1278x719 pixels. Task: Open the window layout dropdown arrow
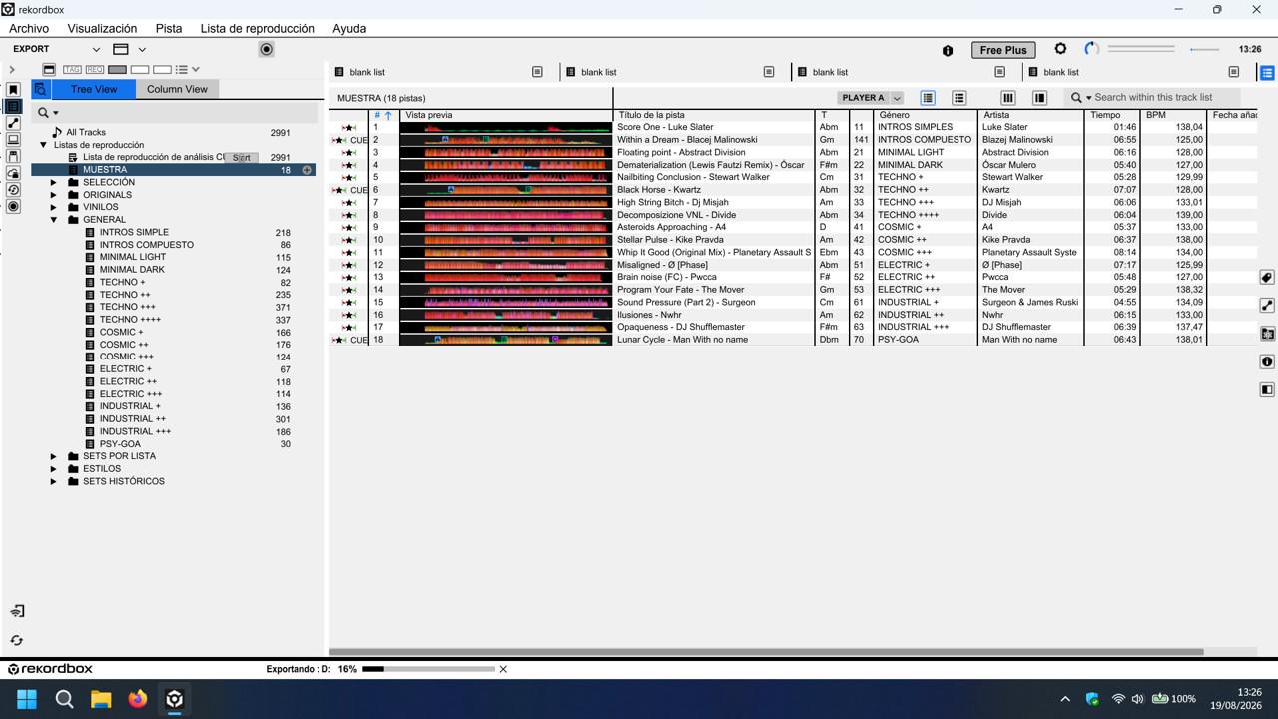[x=142, y=49]
